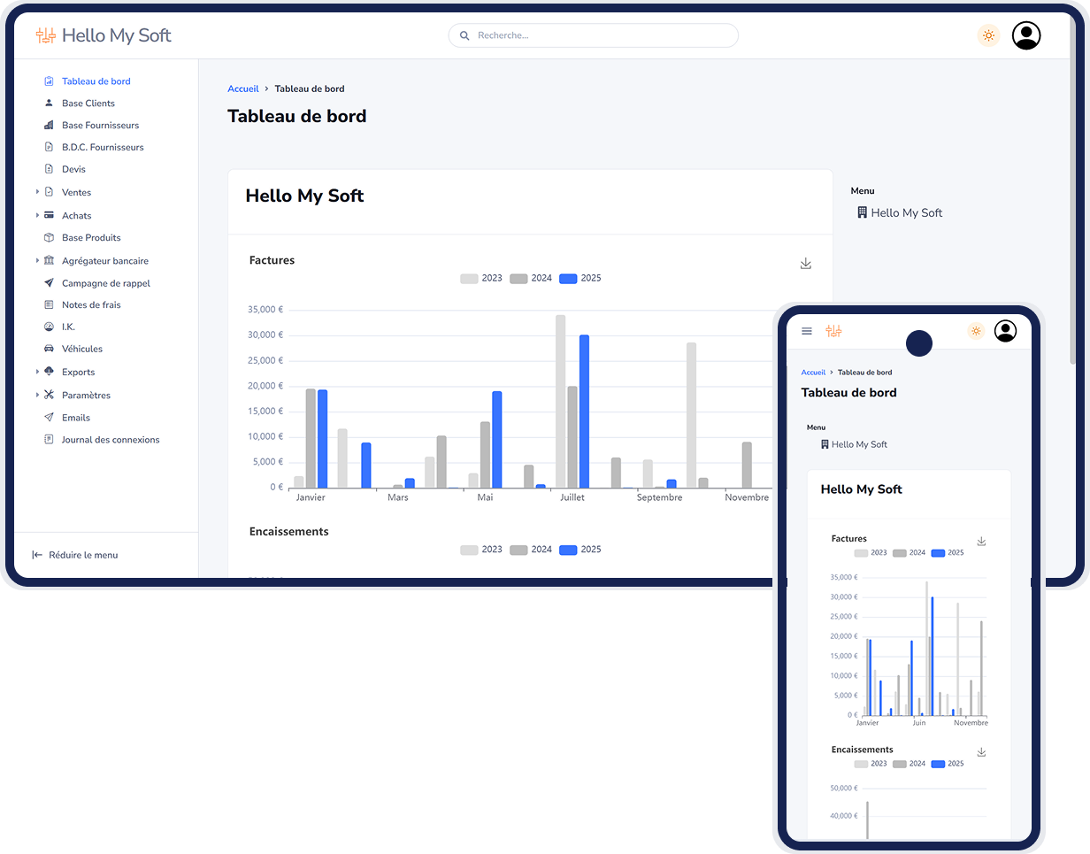The width and height of the screenshot is (1090, 854).
Task: Click the Véhicules car icon
Action: click(50, 349)
